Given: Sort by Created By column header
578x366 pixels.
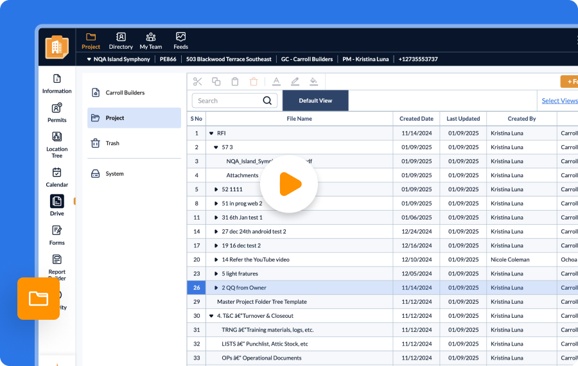Looking at the screenshot, I should [x=521, y=119].
